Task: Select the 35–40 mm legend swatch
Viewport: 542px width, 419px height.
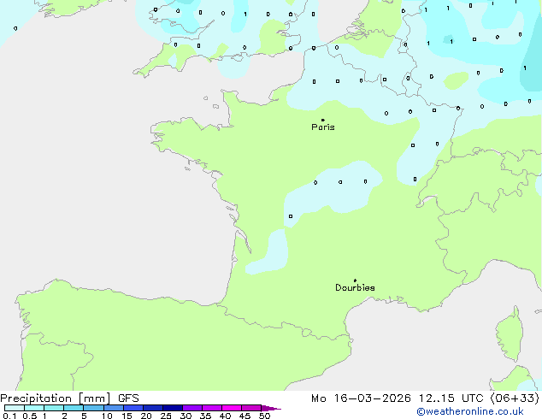Action: click(212, 408)
